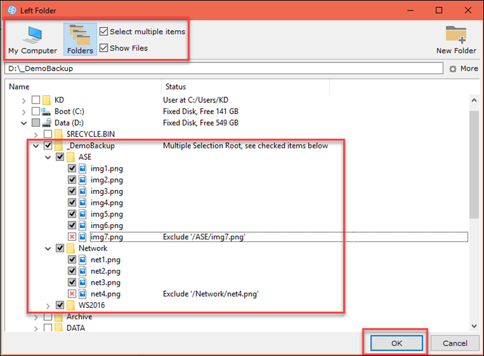Expand the $RECYCLE.BIN node
484x356 pixels.
click(36, 135)
